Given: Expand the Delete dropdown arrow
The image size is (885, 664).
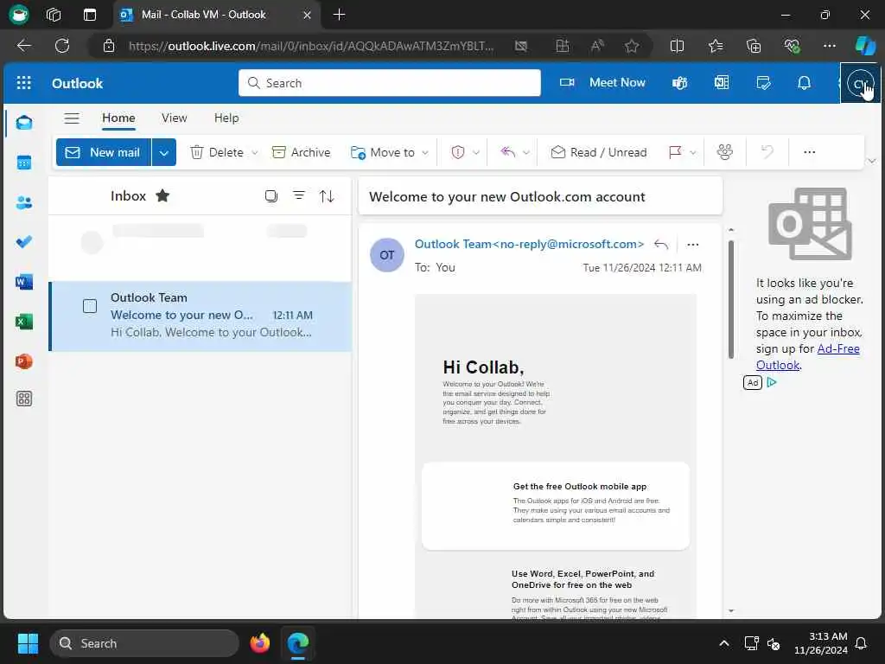Looking at the screenshot, I should point(255,152).
